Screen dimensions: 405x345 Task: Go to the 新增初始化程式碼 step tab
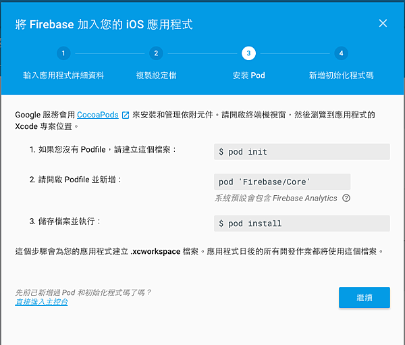click(x=341, y=75)
